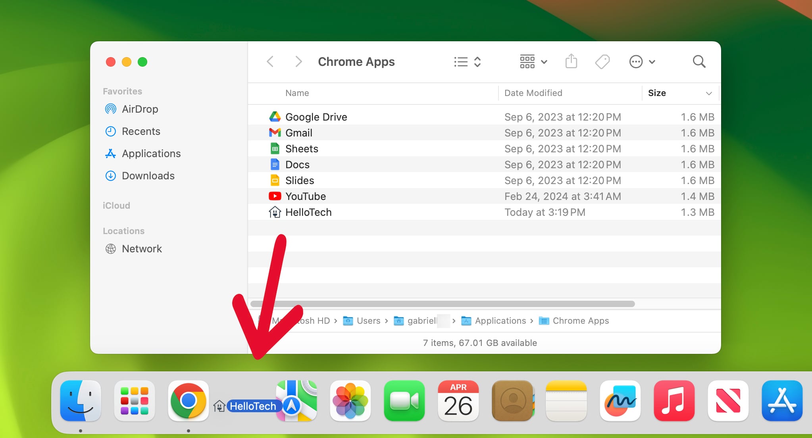The image size is (812, 438).
Task: Sort by Date Modified column
Action: 533,93
